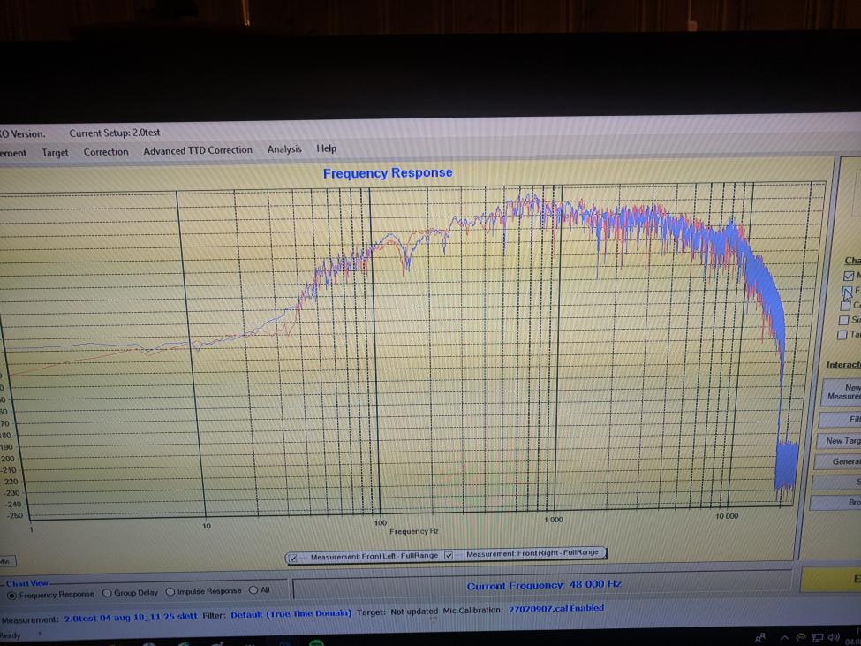Click the Browse button at panel bottom
The height and width of the screenshot is (646, 861).
pyautogui.click(x=835, y=502)
